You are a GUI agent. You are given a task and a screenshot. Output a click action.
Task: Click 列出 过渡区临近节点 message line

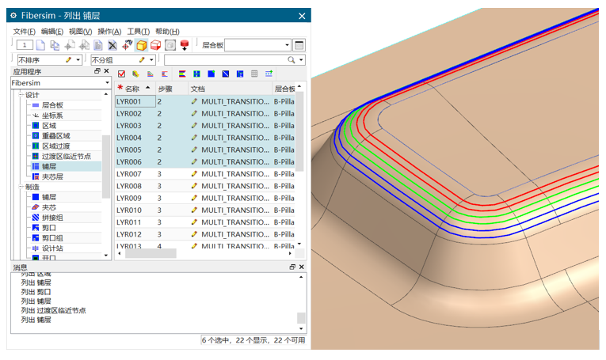click(x=53, y=311)
